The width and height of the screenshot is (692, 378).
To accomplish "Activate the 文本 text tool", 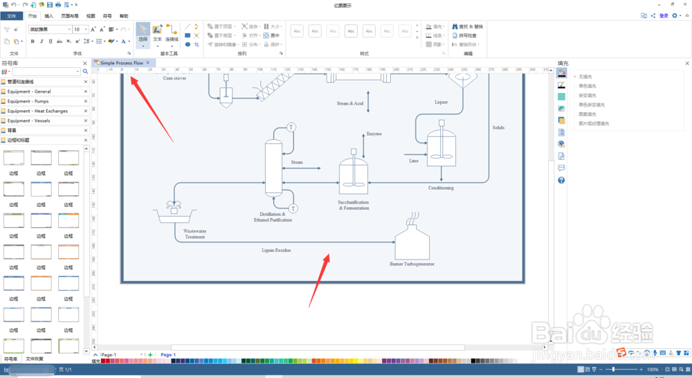I will 157,34.
